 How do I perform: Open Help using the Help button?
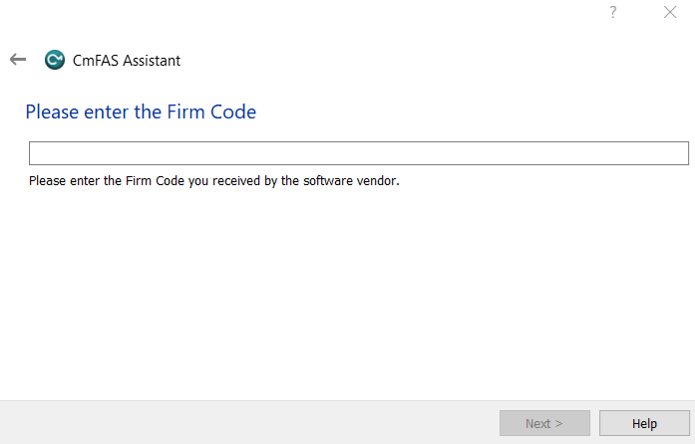pos(644,423)
